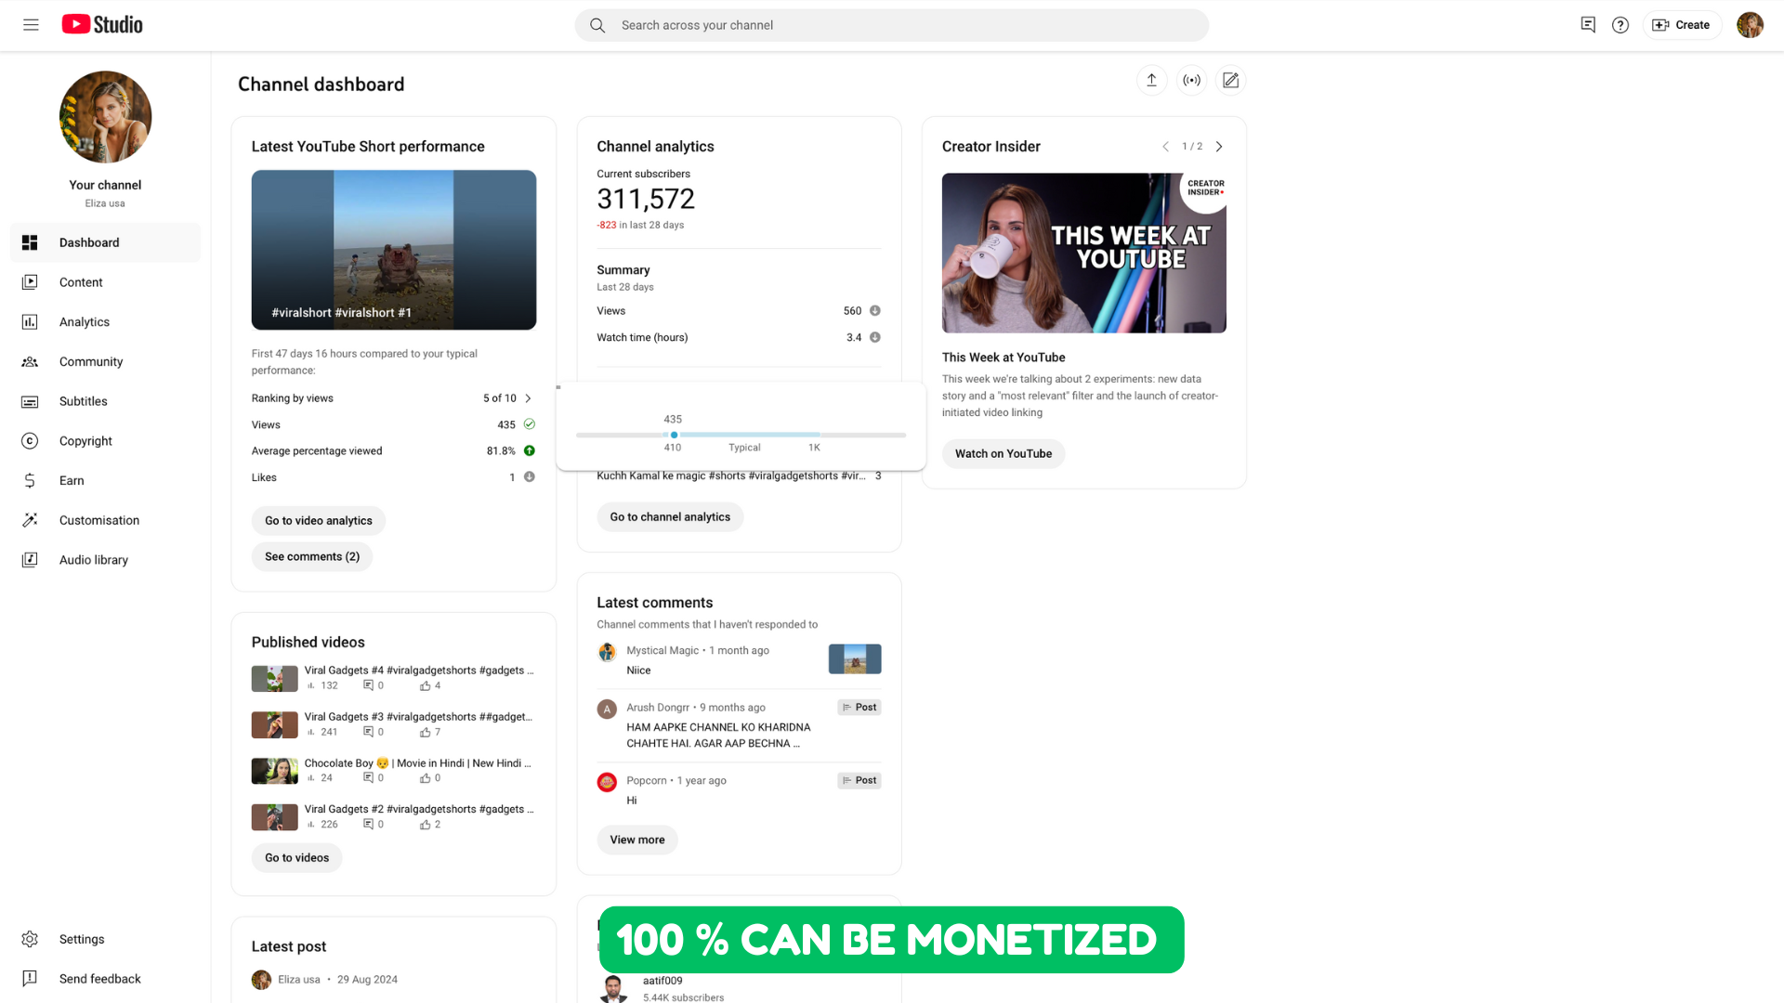Image resolution: width=1784 pixels, height=1003 pixels.
Task: Open Copyright in the sidebar
Action: (105, 441)
